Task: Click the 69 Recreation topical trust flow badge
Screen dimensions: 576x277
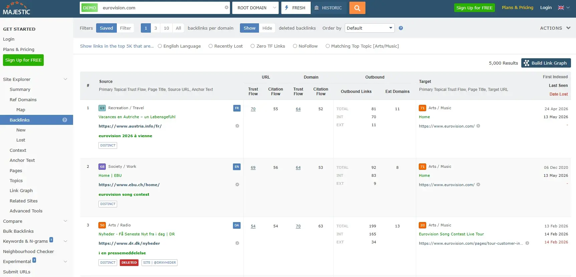Action: point(102,108)
